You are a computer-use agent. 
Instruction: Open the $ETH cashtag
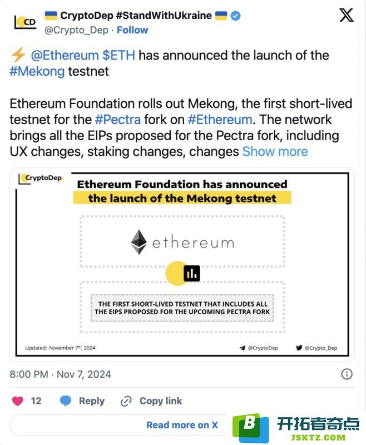pyautogui.click(x=119, y=55)
